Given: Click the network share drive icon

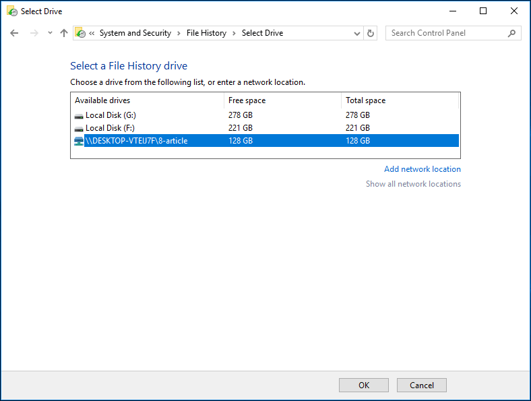Looking at the screenshot, I should point(79,142).
